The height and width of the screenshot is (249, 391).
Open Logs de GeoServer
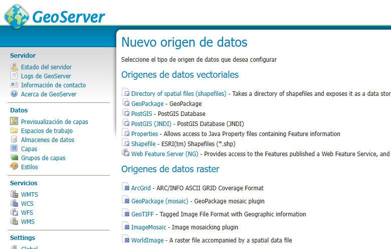[x=46, y=76]
